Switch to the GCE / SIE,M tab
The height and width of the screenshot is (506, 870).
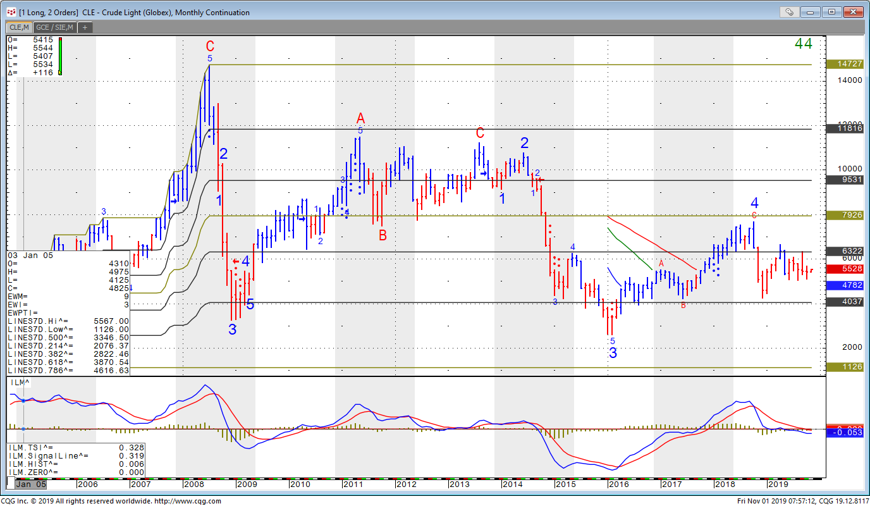54,27
